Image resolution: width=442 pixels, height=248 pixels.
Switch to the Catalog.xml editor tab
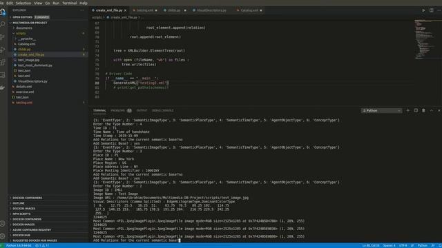tap(249, 10)
